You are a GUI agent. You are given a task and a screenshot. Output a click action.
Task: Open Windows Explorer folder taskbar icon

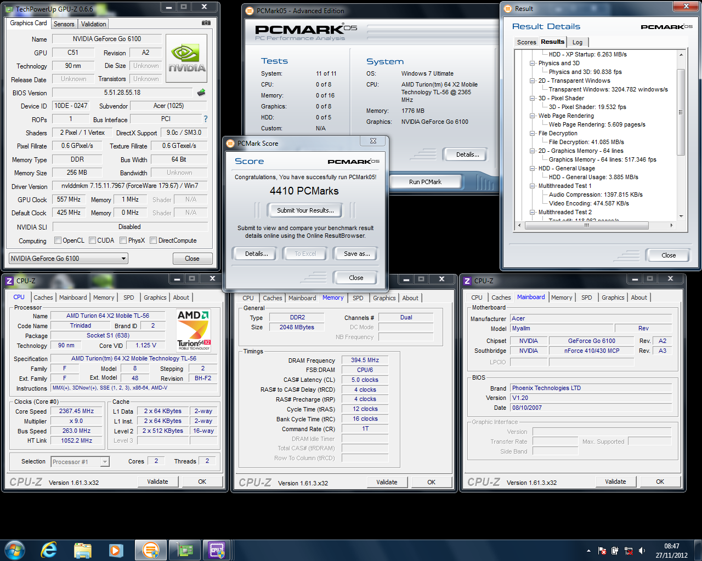[82, 550]
